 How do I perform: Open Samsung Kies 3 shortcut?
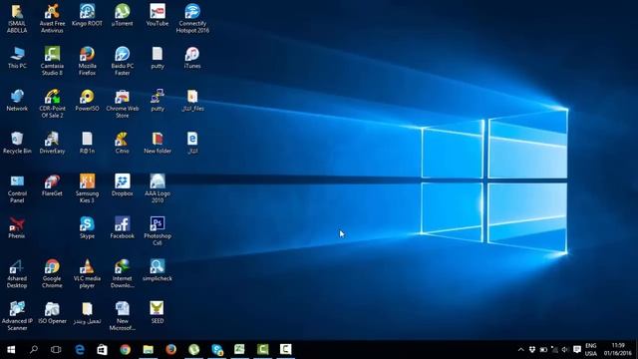(x=87, y=188)
